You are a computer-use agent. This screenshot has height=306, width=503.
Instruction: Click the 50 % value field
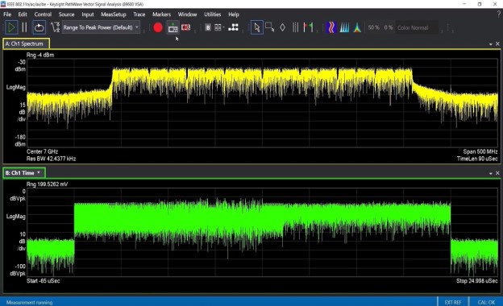[374, 27]
